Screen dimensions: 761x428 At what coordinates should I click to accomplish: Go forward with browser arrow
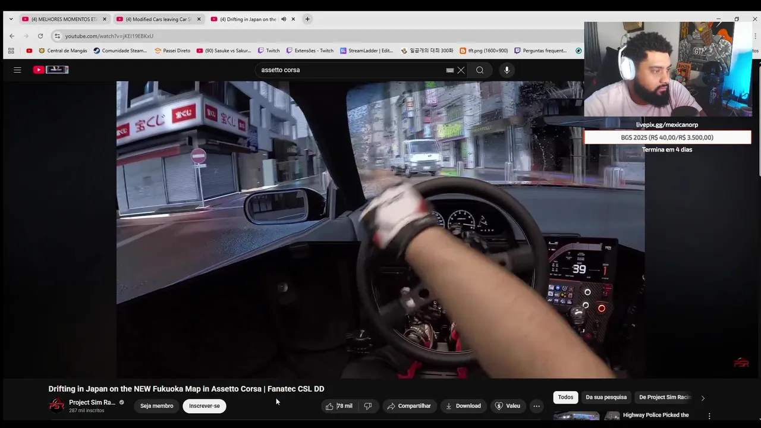click(x=26, y=36)
